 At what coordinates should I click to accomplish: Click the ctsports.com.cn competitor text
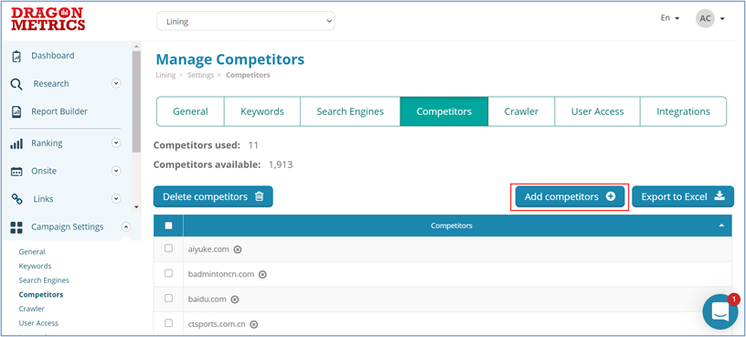[x=217, y=324]
